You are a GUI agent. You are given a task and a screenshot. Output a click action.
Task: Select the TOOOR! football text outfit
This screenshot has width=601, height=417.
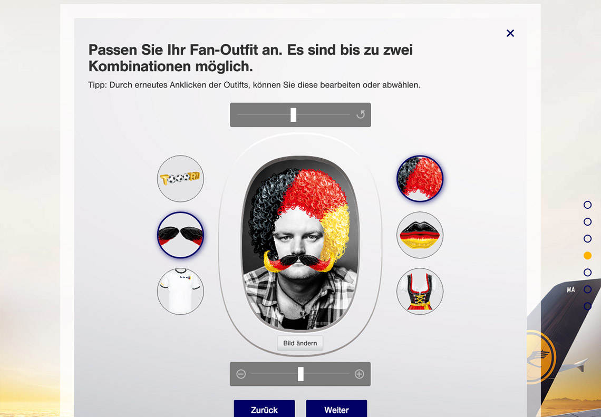(180, 179)
